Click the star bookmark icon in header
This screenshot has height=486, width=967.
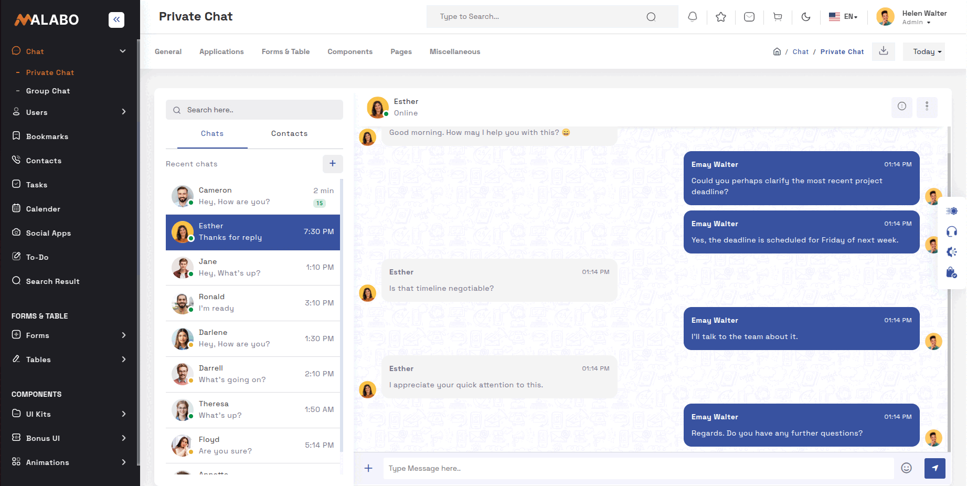pos(721,17)
